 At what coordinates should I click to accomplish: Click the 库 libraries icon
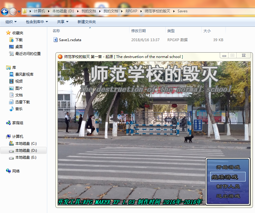[x=8, y=68]
